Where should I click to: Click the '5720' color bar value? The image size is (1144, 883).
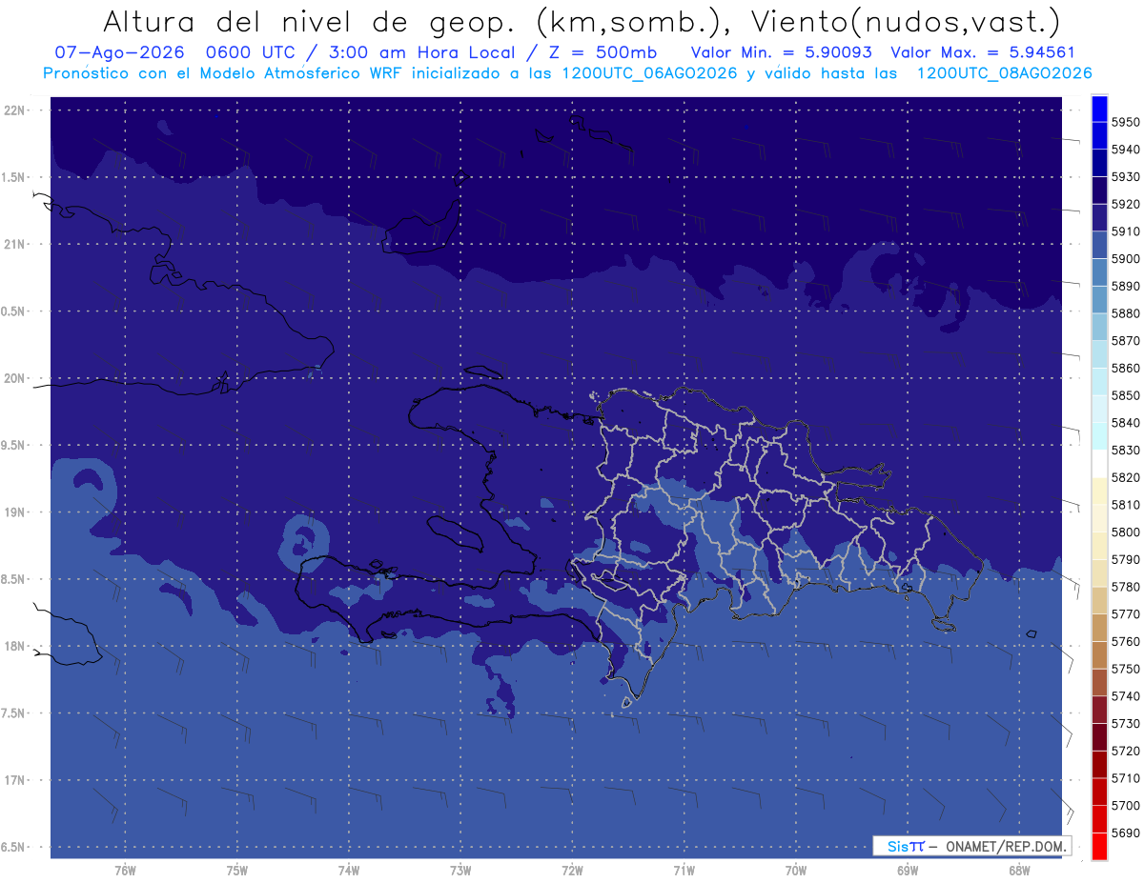point(1125,751)
